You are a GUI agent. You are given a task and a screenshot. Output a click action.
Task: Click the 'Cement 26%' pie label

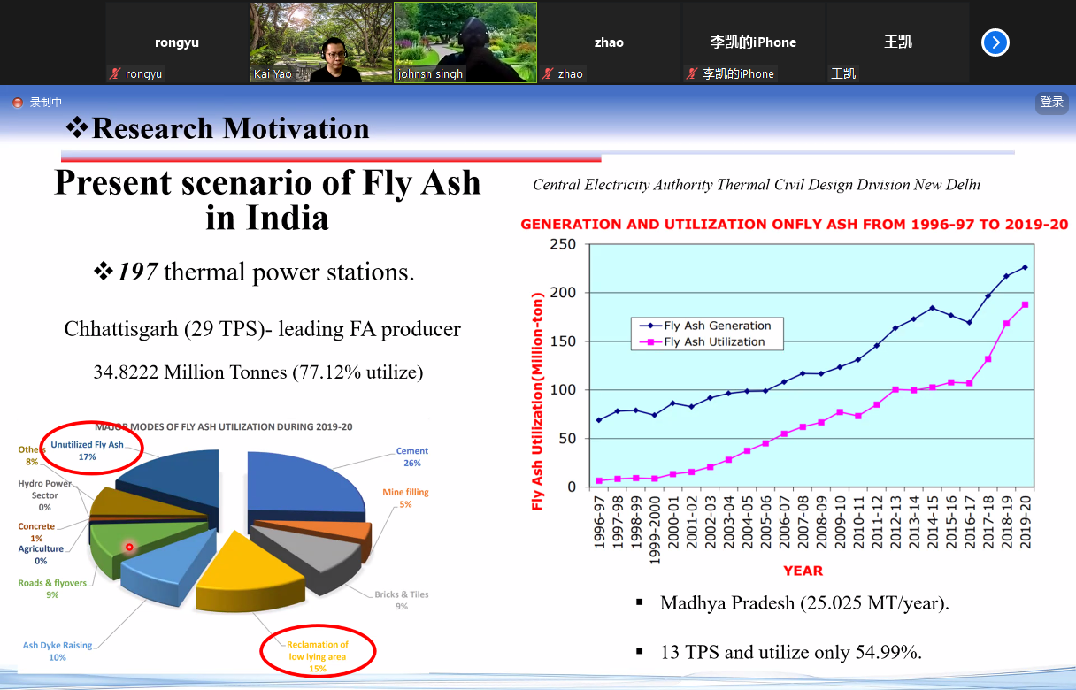[x=412, y=457]
